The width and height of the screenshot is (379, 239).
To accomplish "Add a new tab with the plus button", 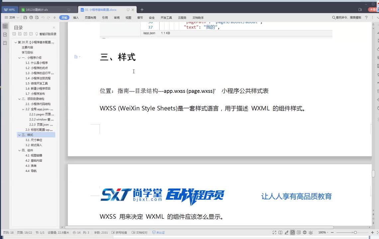I will pyautogui.click(x=142, y=10).
